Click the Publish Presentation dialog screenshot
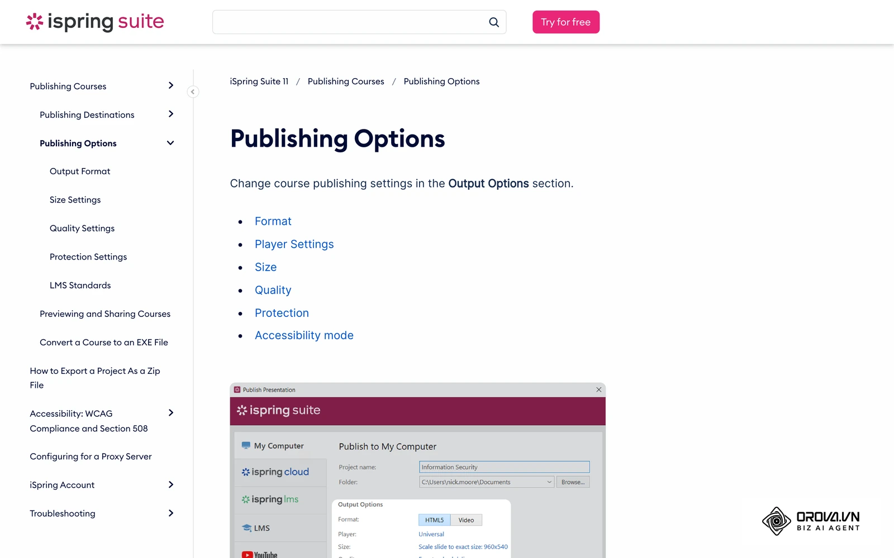 pos(417,470)
